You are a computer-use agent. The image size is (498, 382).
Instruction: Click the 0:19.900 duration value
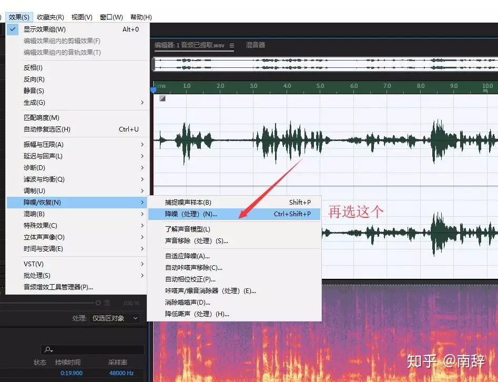point(72,373)
